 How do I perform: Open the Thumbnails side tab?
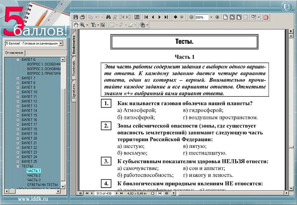coord(74,68)
